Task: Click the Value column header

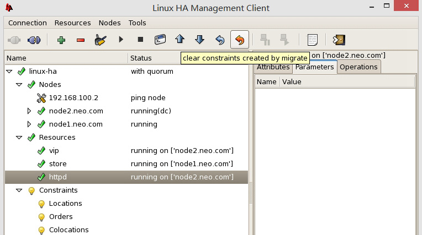Action: click(x=292, y=81)
